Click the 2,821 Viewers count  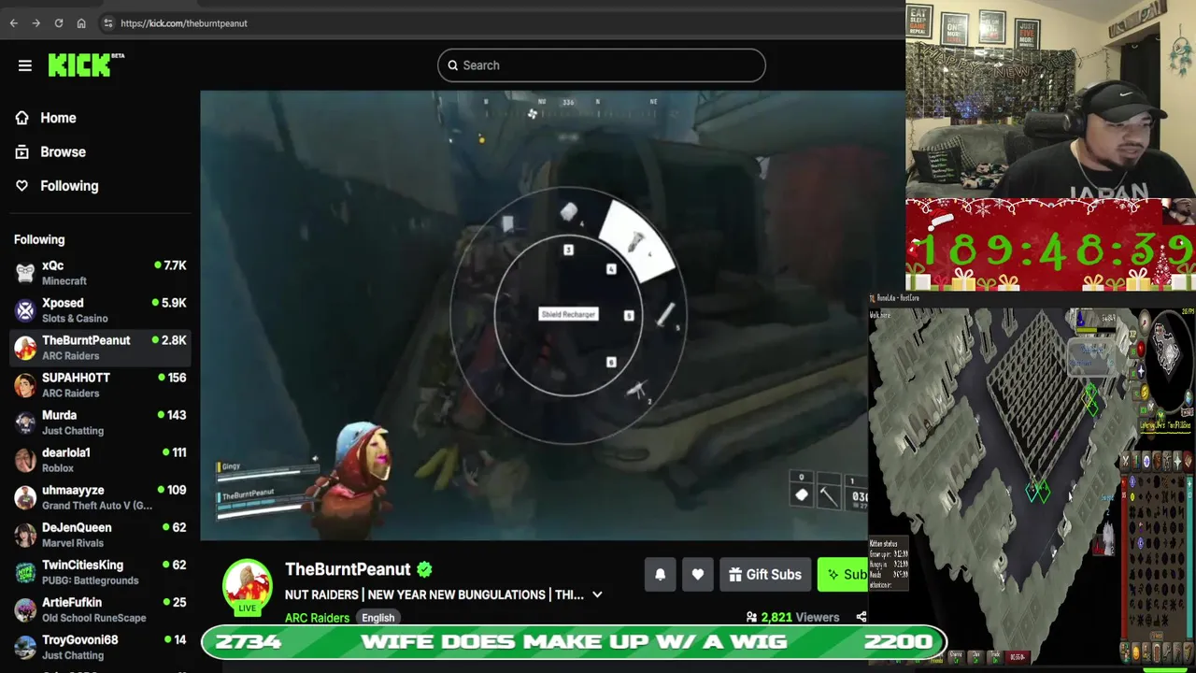click(791, 617)
